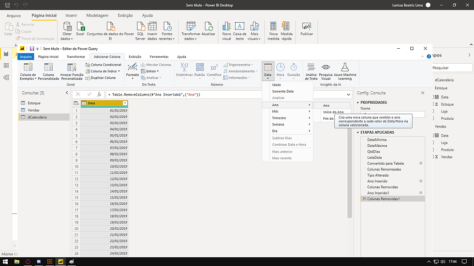Open Data ribbon dropdown button
The width and height of the screenshot is (474, 266).
268,71
